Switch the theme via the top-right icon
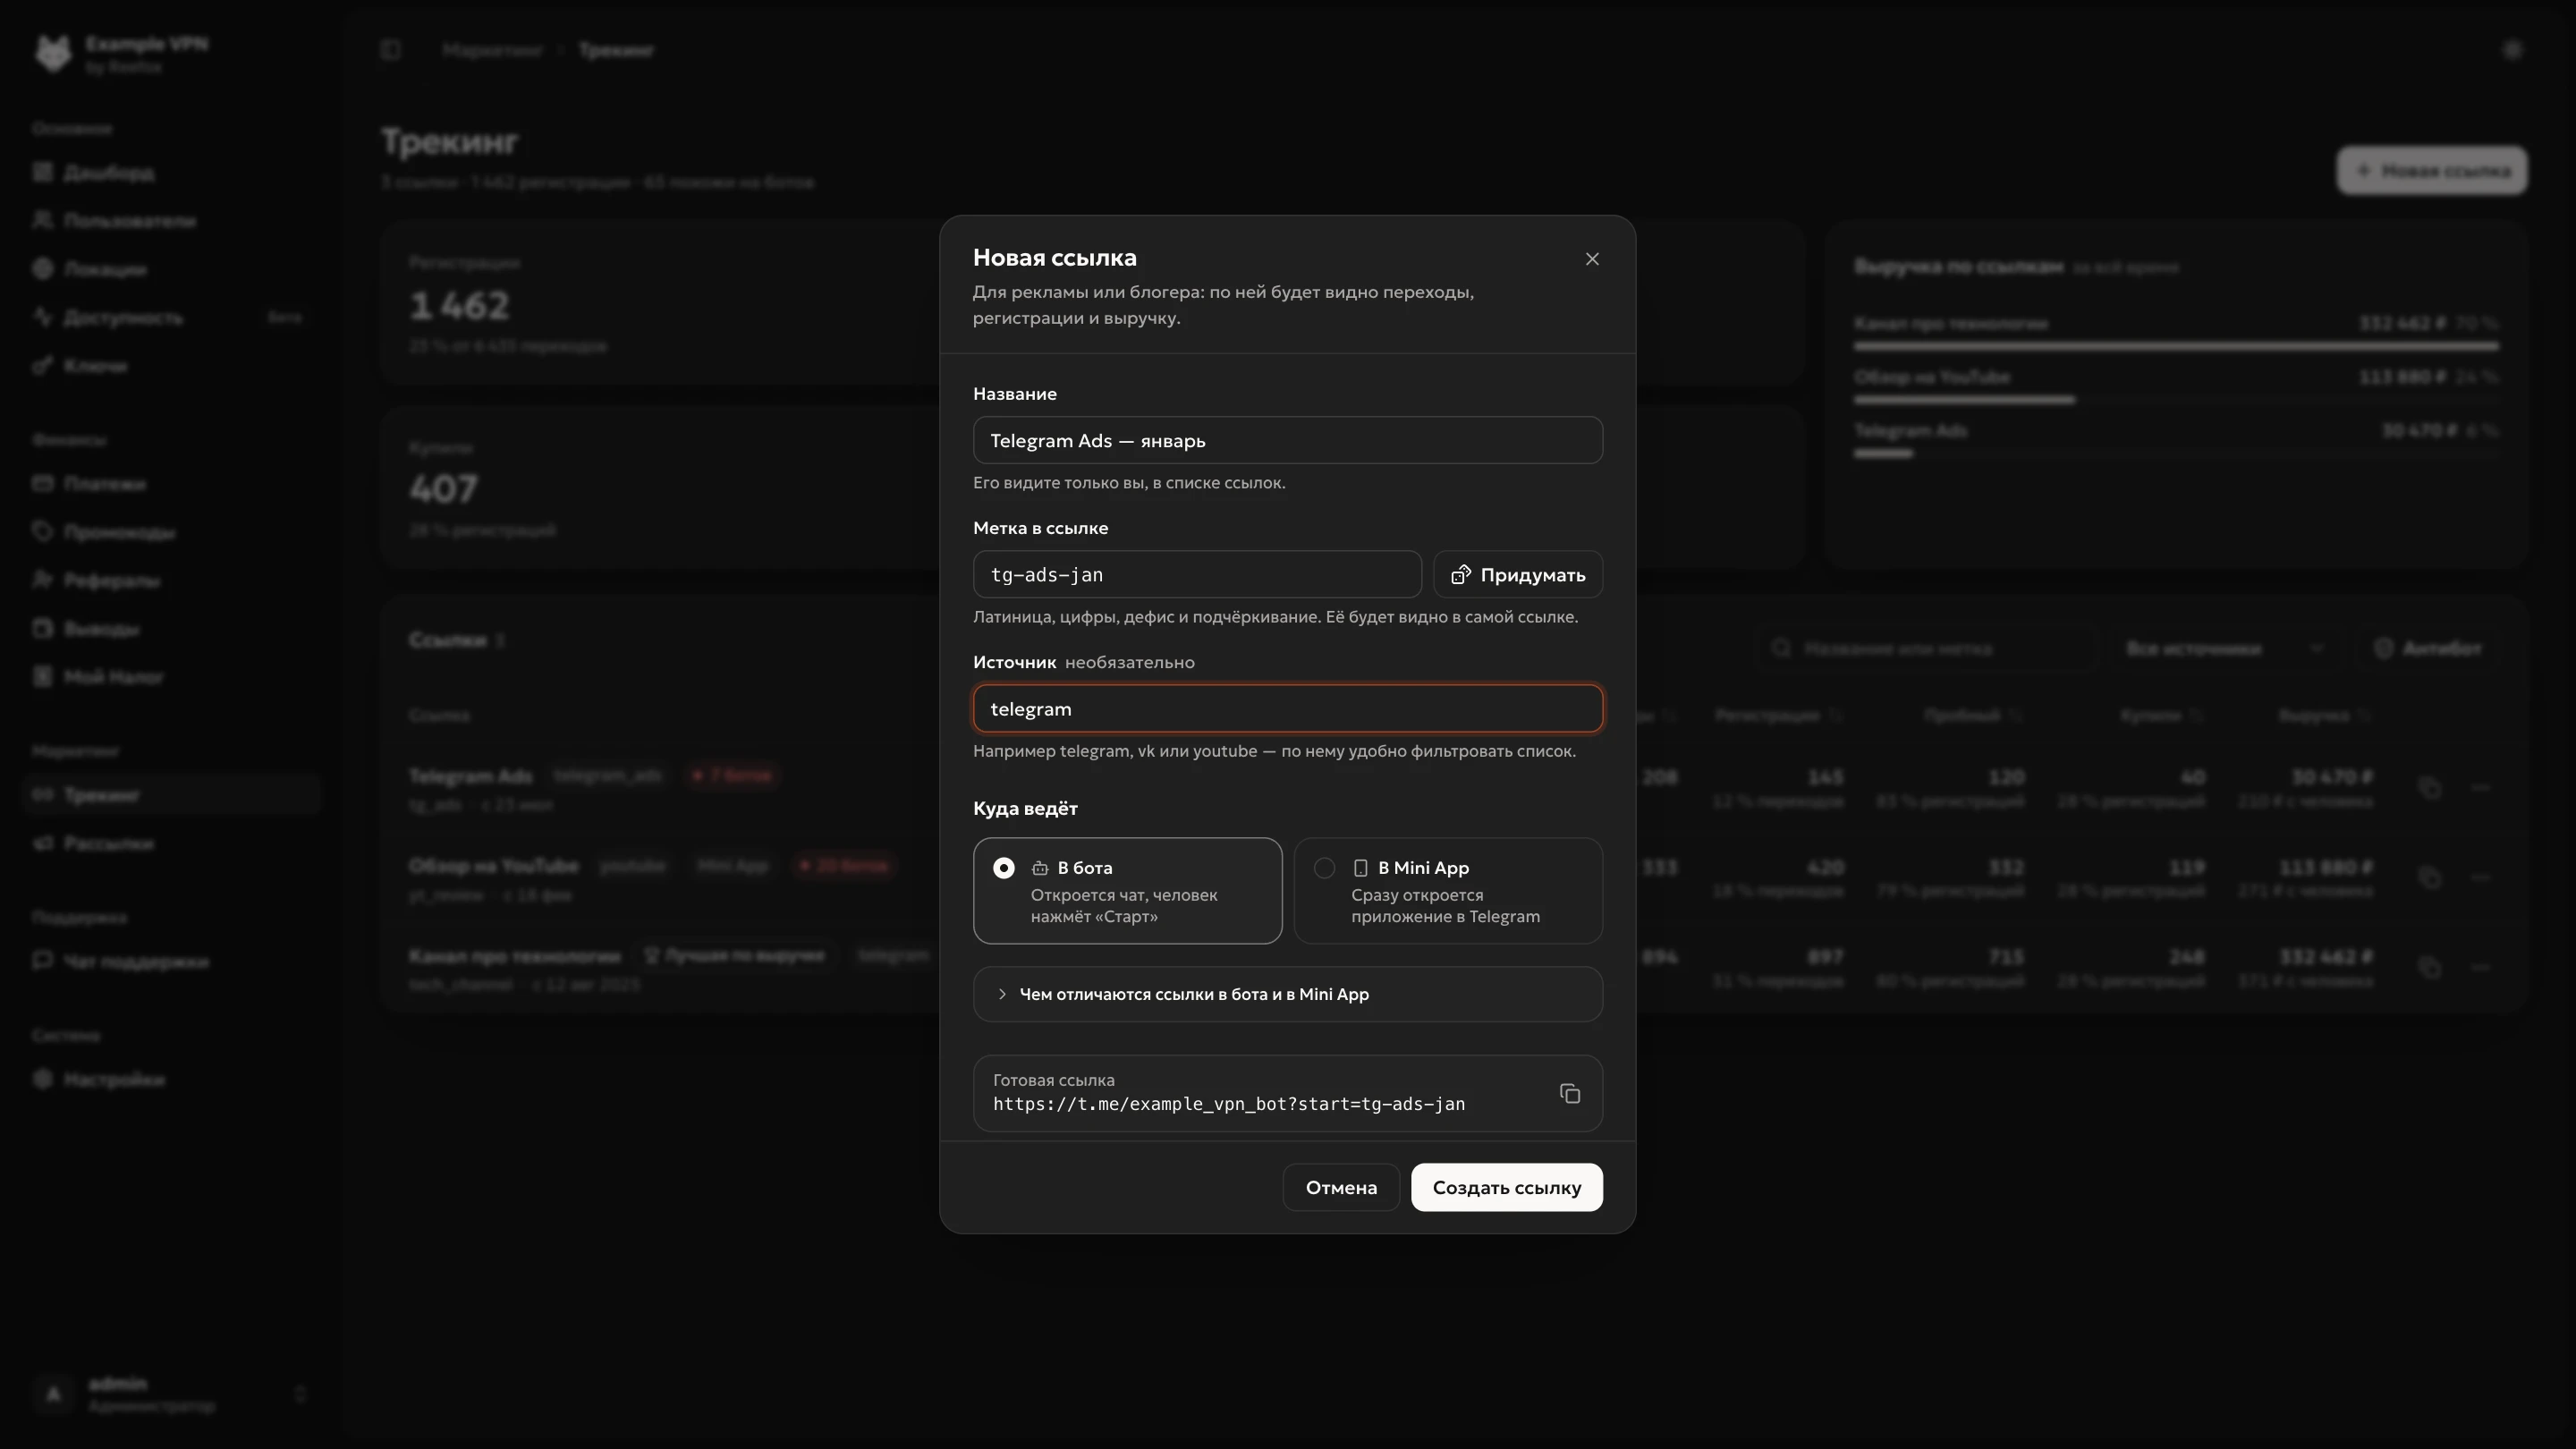This screenshot has height=1449, width=2576. [x=2513, y=50]
